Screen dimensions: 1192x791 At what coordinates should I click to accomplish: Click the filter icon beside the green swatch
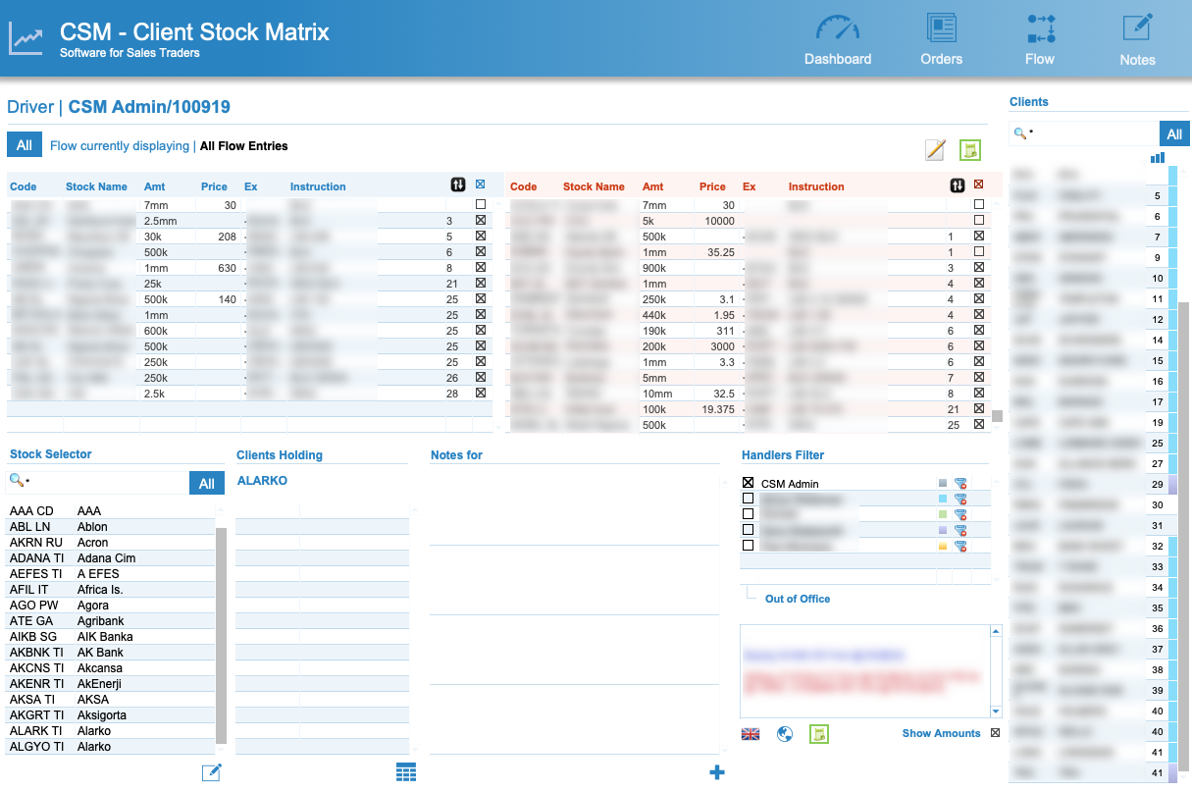pos(960,514)
